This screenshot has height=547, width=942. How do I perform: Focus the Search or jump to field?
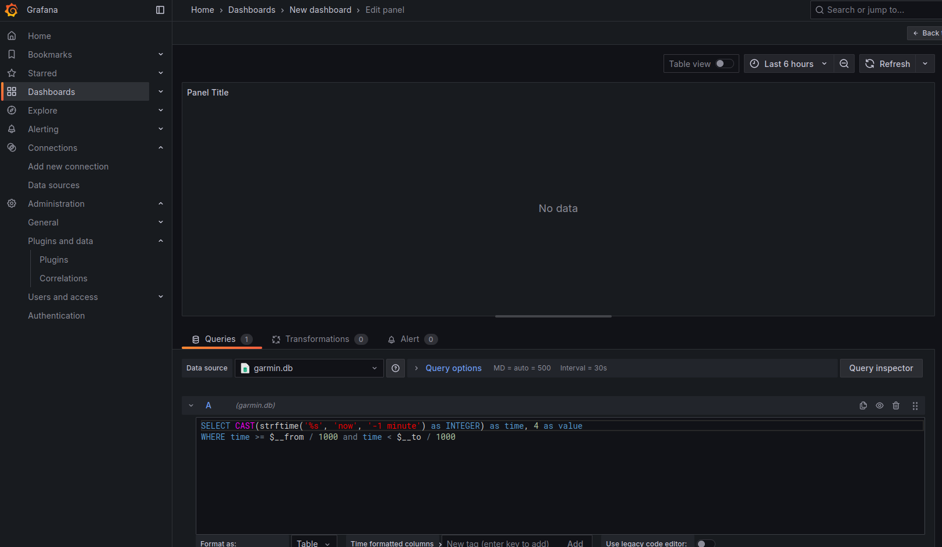pos(876,10)
